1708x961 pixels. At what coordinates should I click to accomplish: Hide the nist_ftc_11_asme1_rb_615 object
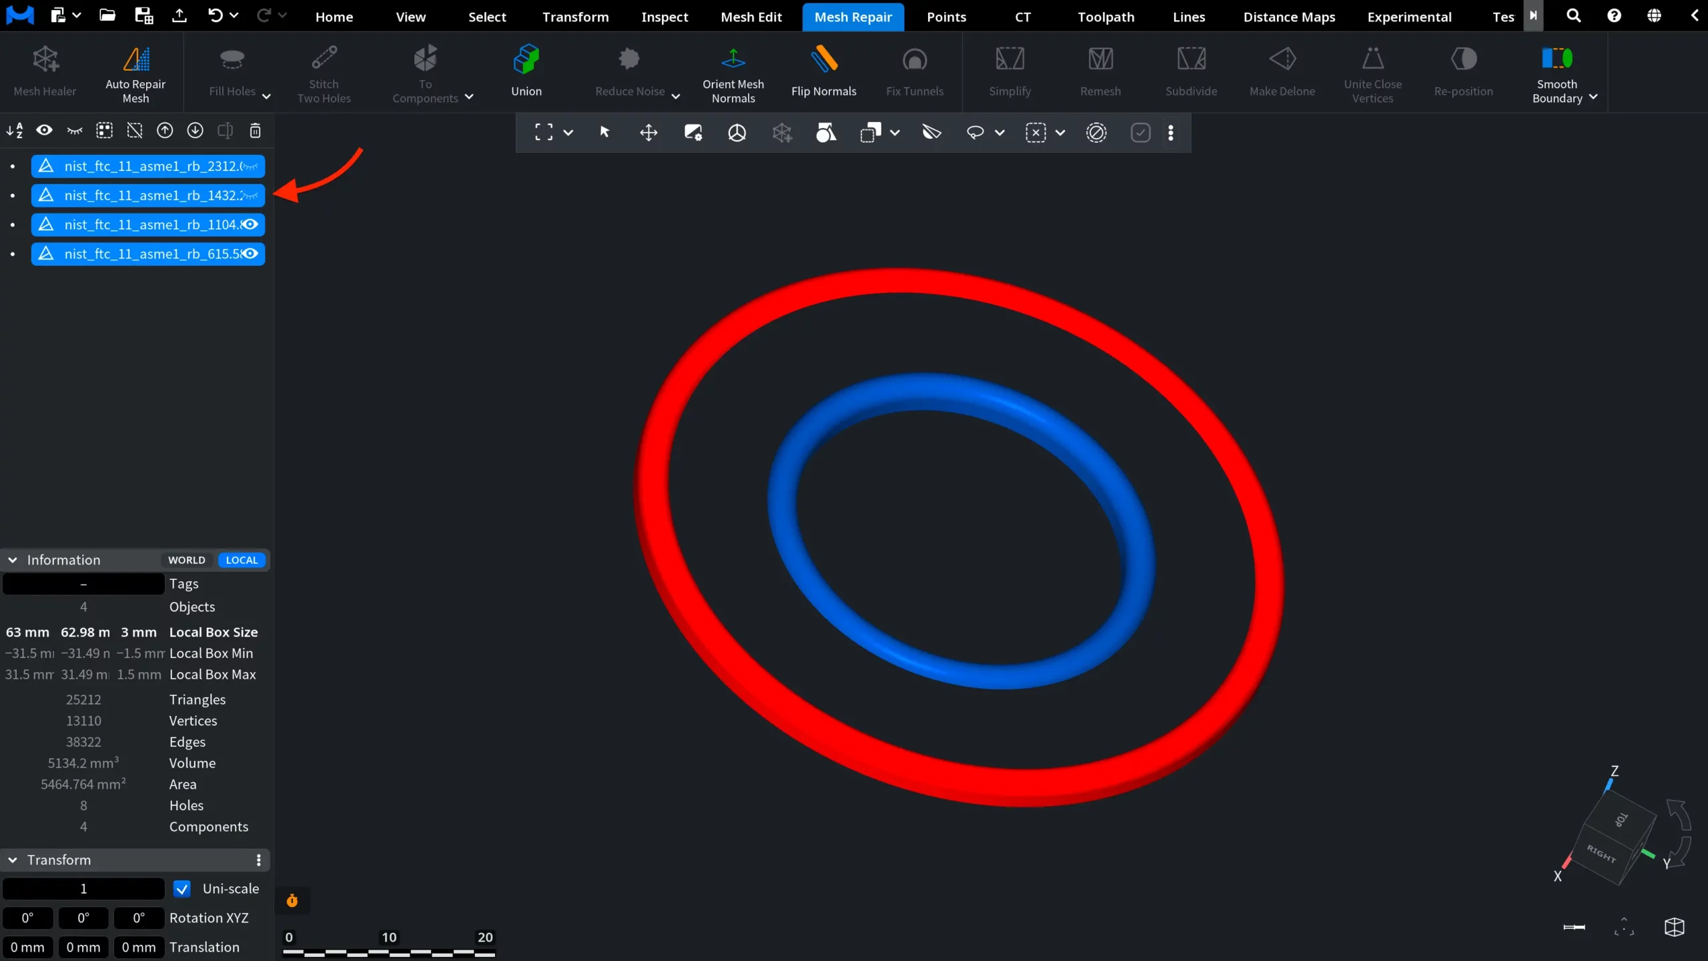[x=250, y=254]
